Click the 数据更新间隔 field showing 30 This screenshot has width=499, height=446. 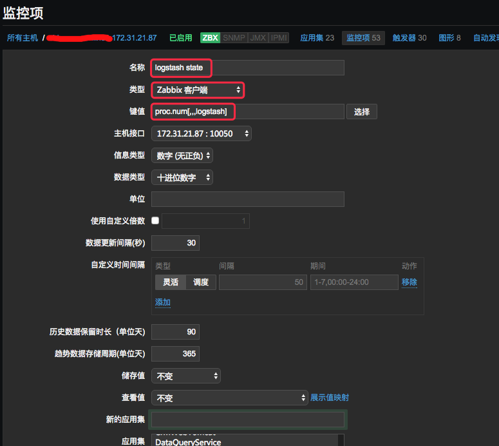point(175,243)
